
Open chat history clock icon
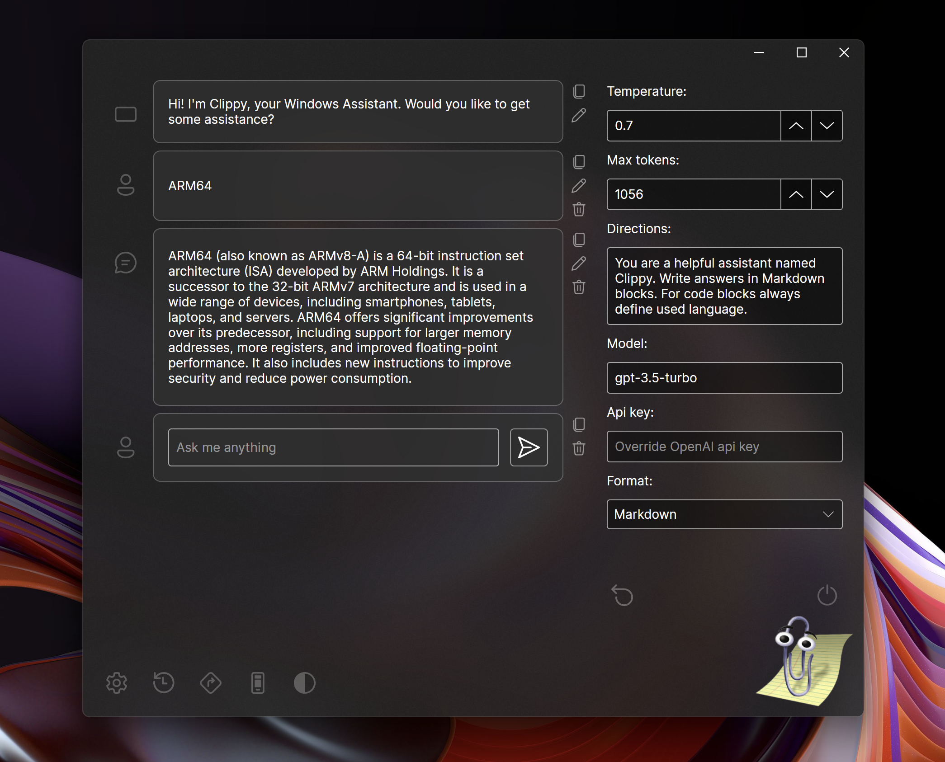click(x=164, y=682)
